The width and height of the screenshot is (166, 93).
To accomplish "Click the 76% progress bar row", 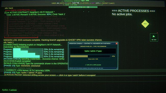I will click(x=34, y=54).
